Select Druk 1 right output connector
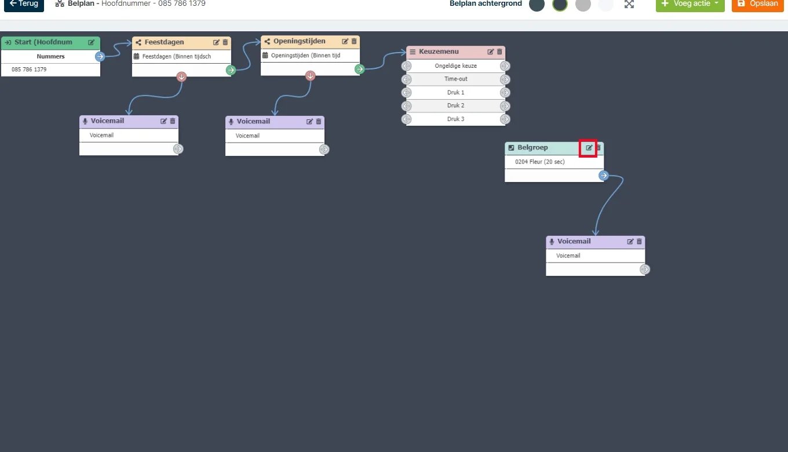Viewport: 788px width, 452px height. (x=505, y=93)
